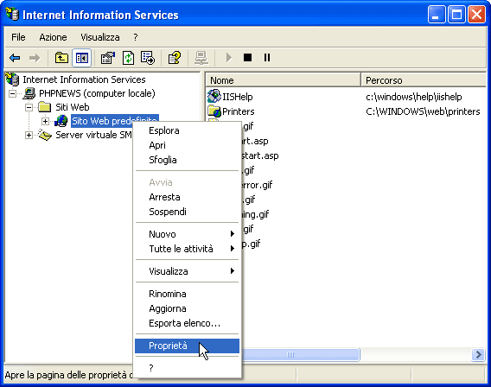Screen dimensions: 491x387
Task: Maximize the Internet Information Services window
Action: click(456, 15)
